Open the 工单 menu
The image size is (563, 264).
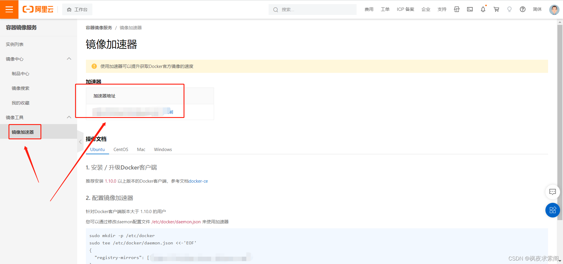pos(385,9)
